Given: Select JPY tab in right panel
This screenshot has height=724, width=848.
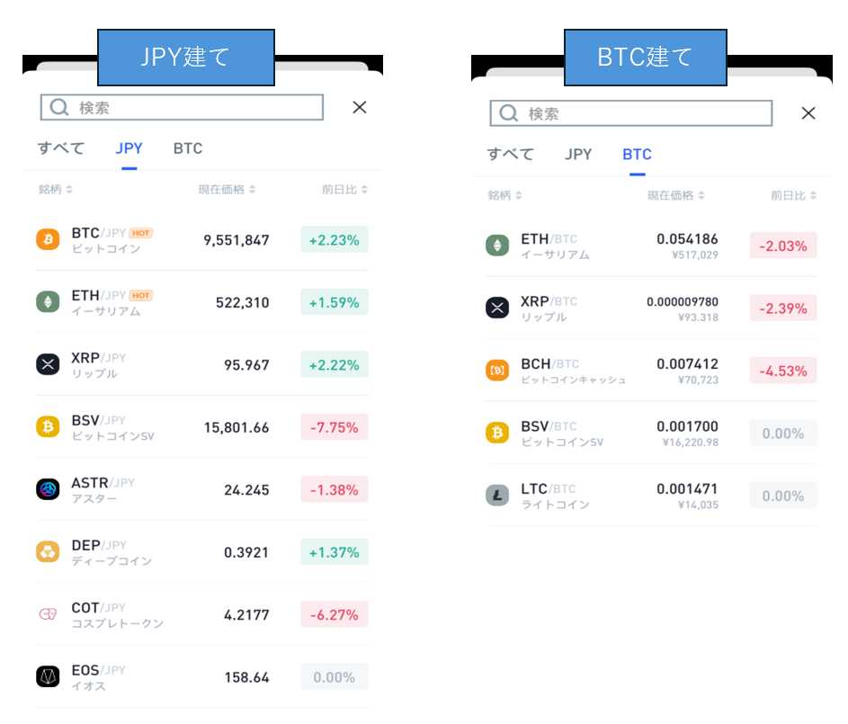Looking at the screenshot, I should (578, 155).
